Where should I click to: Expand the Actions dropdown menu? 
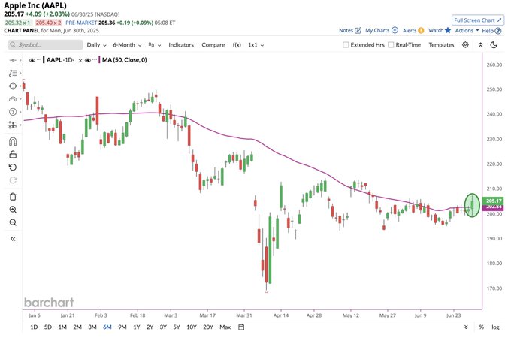click(x=467, y=30)
